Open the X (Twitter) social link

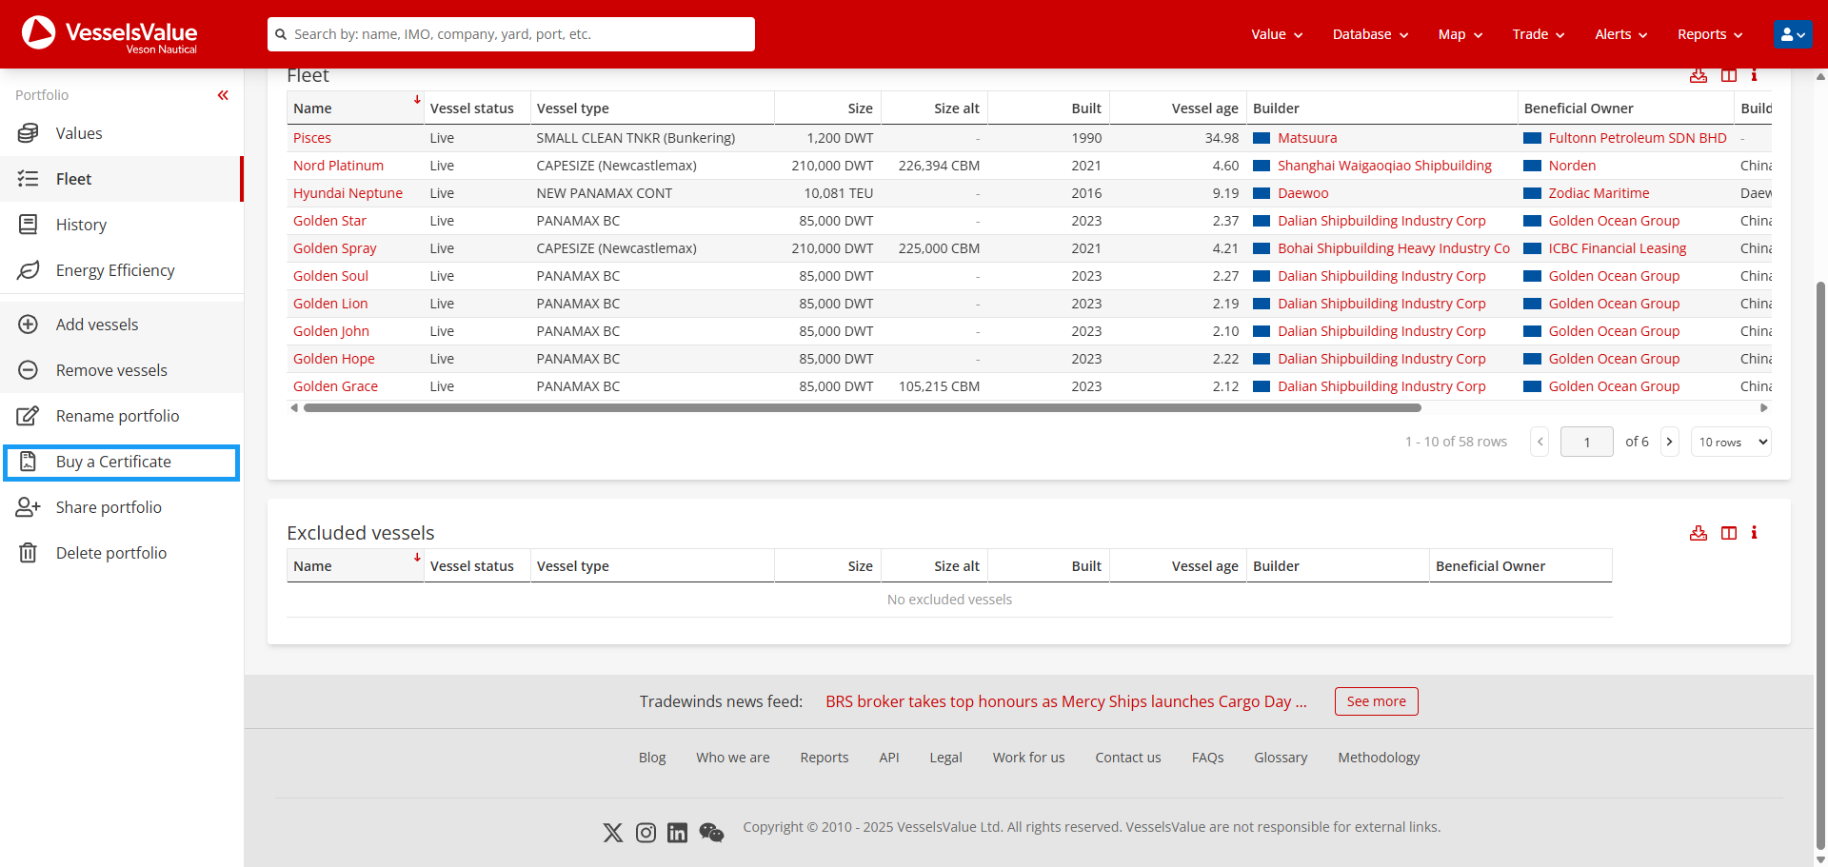[613, 833]
